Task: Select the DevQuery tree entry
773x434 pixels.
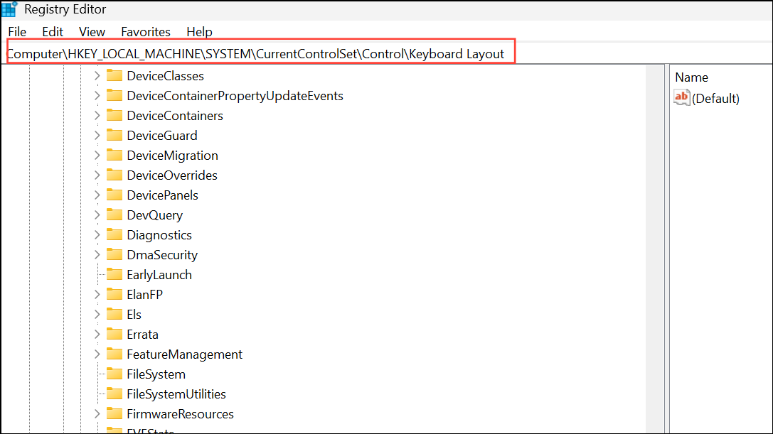Action: pos(155,215)
